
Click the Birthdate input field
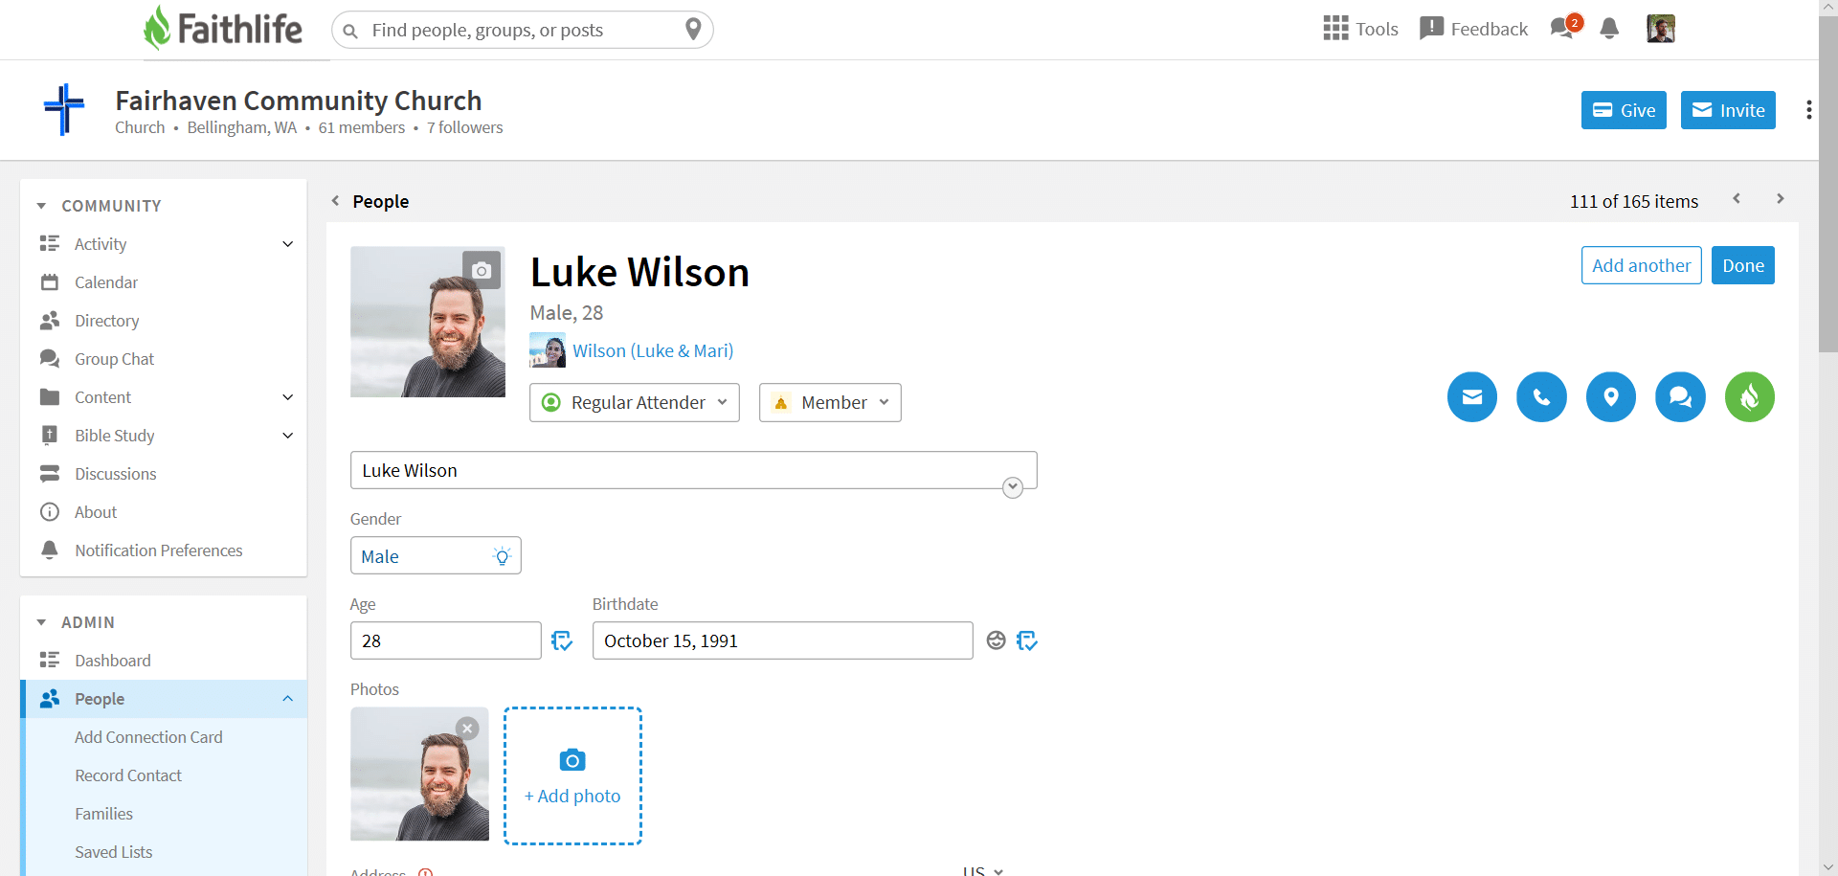click(x=782, y=640)
